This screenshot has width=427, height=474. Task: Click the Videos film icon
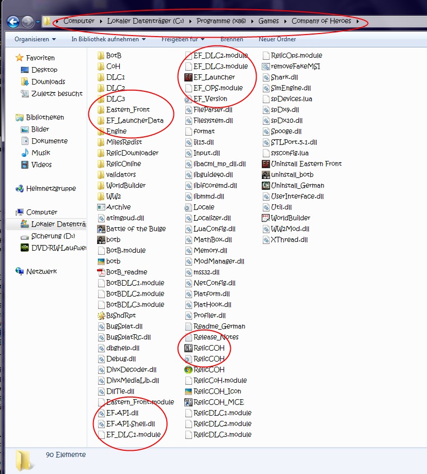pos(24,165)
